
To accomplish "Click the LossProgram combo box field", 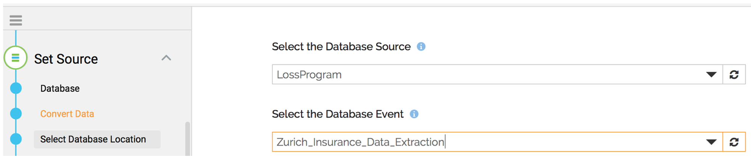I will pyautogui.click(x=488, y=75).
